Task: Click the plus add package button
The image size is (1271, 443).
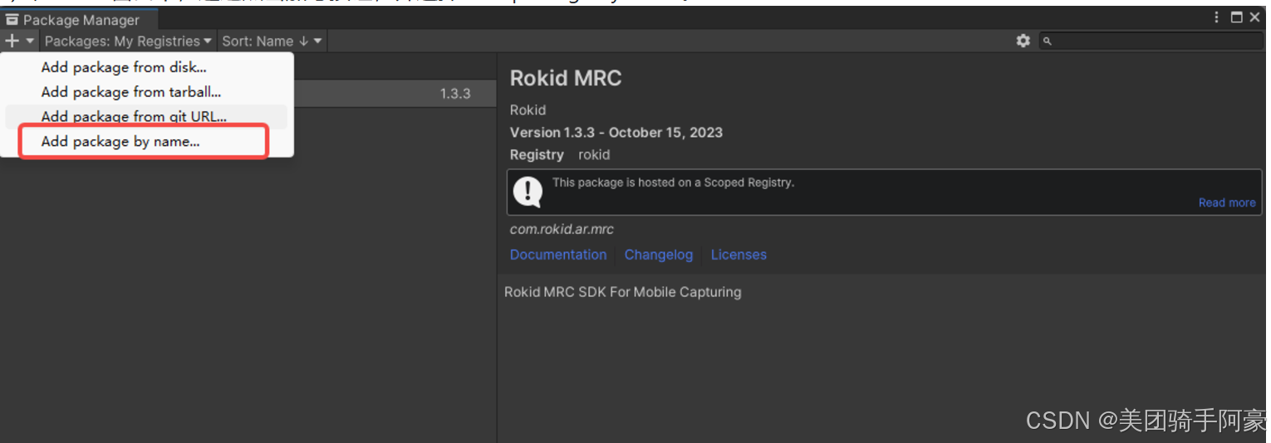Action: (x=20, y=41)
